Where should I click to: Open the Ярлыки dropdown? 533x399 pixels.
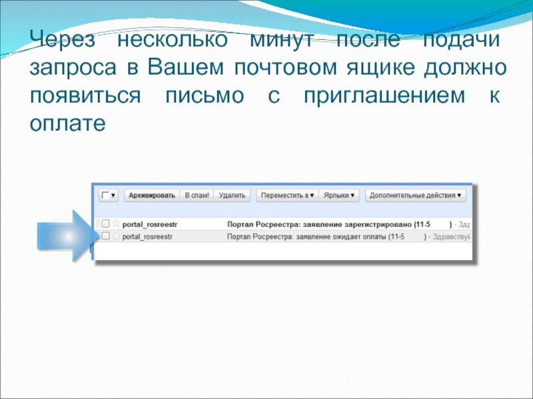coord(339,196)
